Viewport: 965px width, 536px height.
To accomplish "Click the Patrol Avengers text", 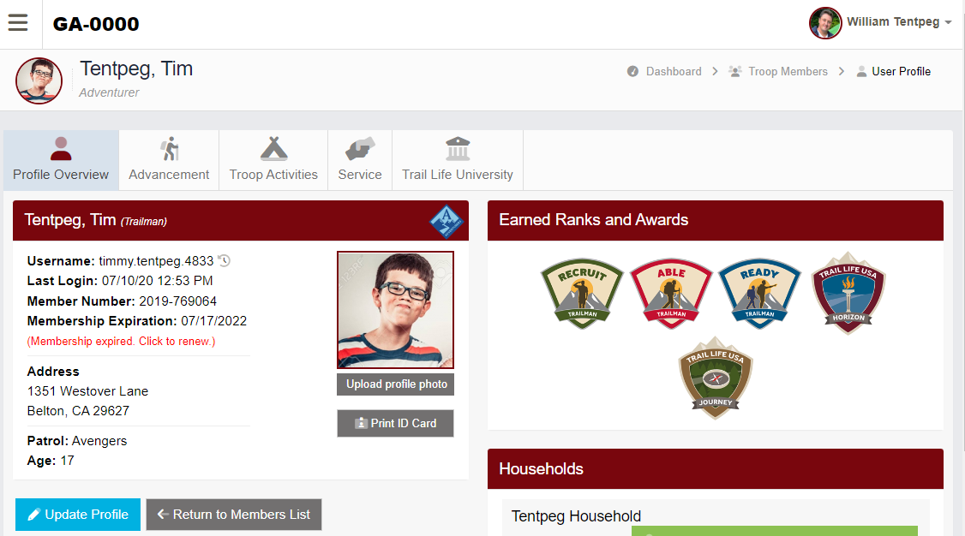I will (77, 441).
